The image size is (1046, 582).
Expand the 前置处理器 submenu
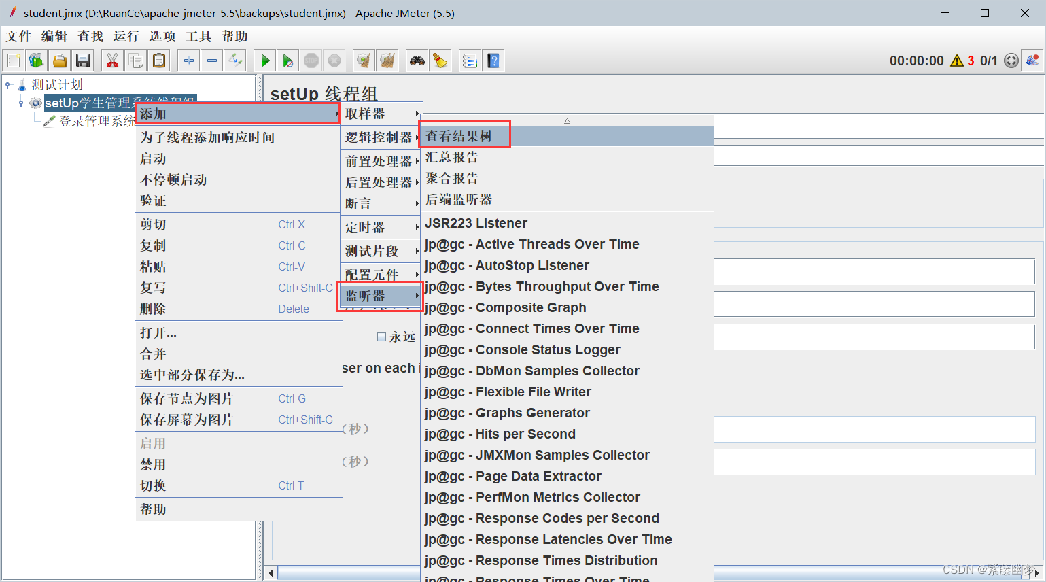381,161
